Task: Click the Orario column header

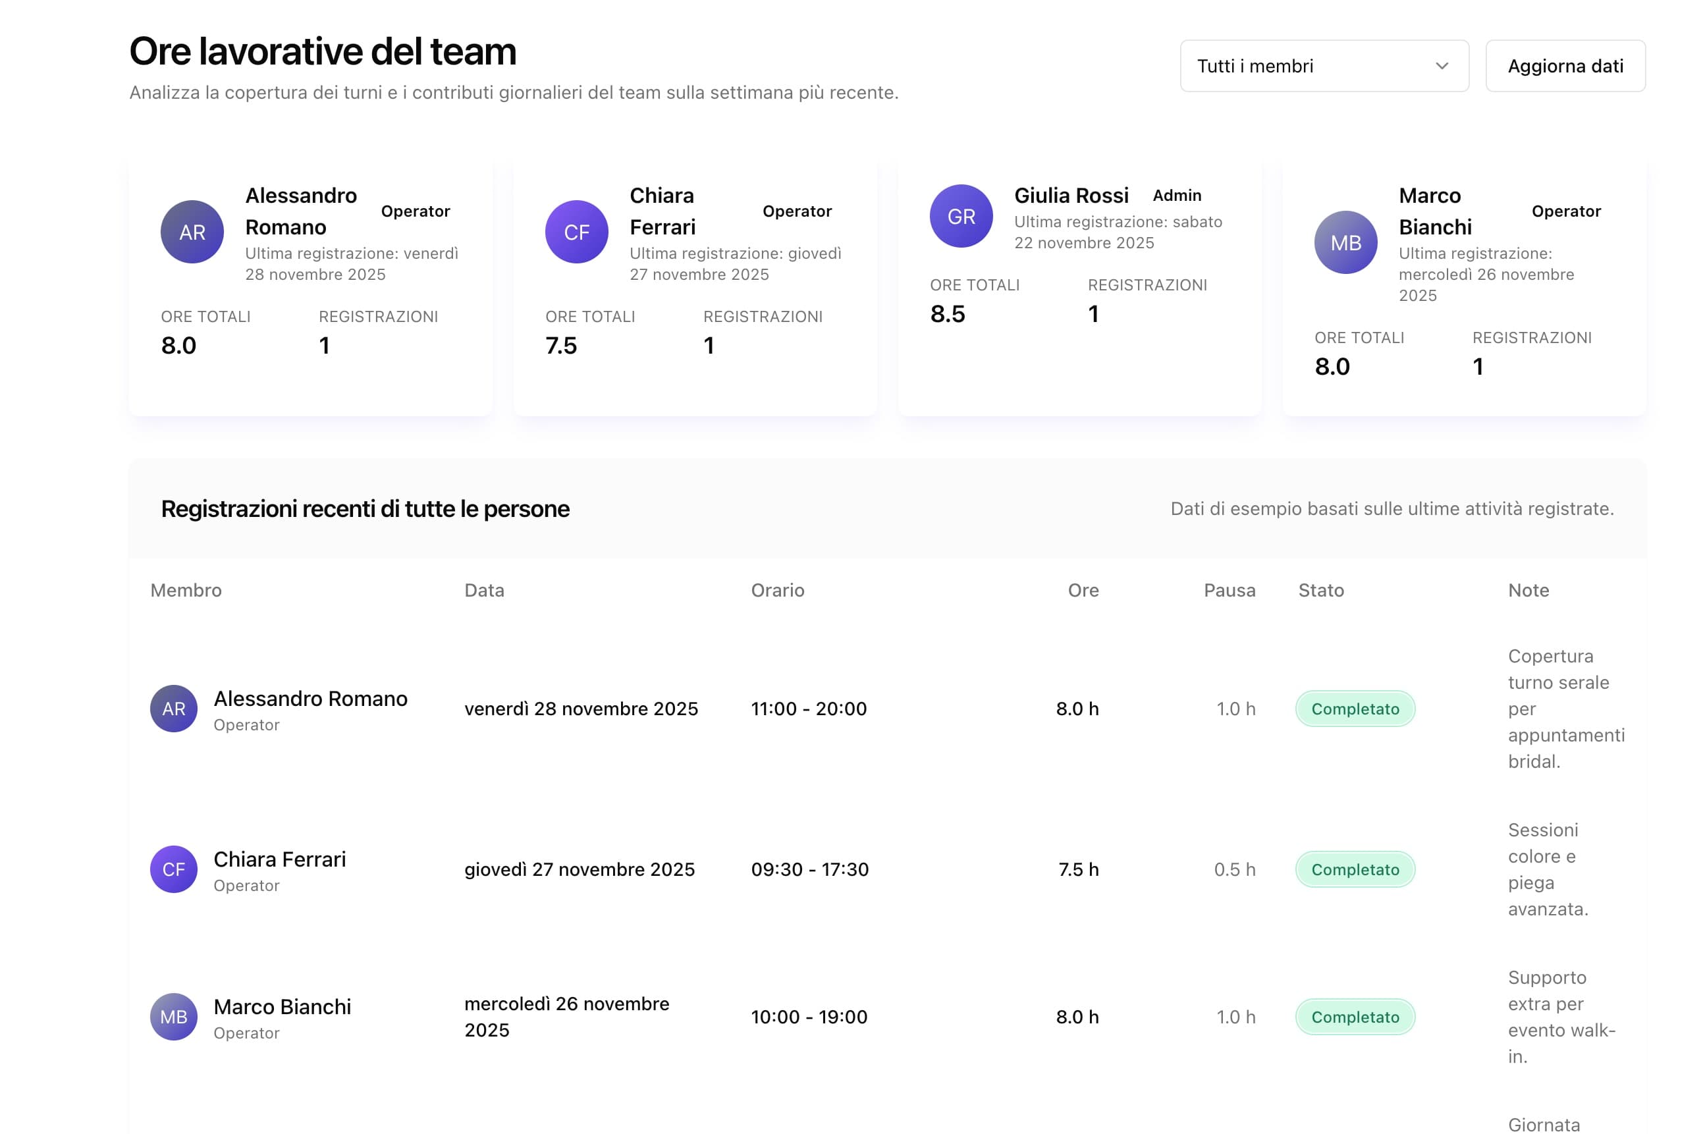Action: tap(777, 590)
